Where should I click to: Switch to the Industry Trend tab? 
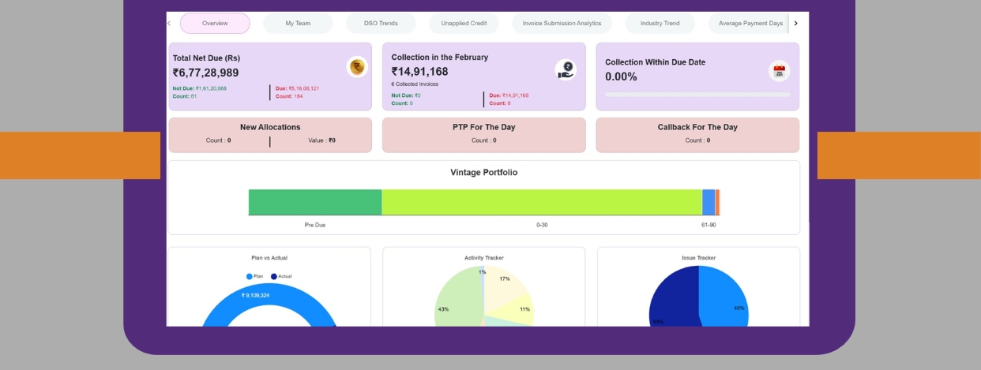coord(660,24)
